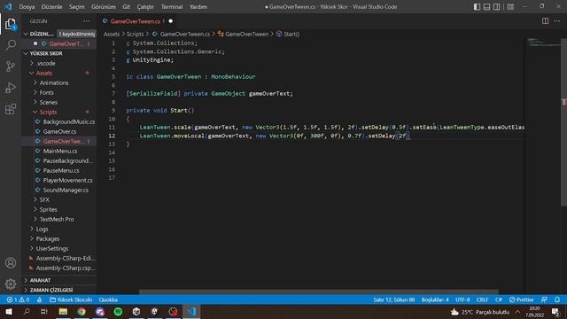
Task: Change indentation via Boşluklar: 4
Action: pyautogui.click(x=435, y=300)
